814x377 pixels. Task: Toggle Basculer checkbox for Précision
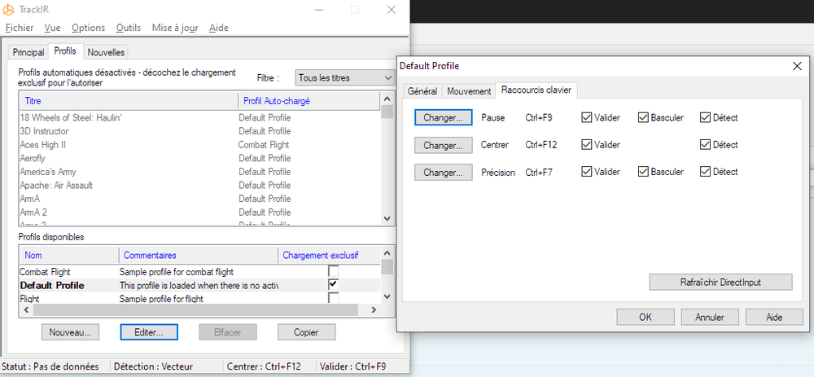643,172
